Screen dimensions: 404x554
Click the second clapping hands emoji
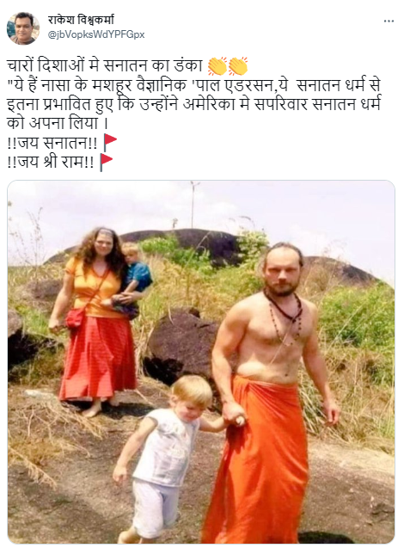(x=237, y=66)
